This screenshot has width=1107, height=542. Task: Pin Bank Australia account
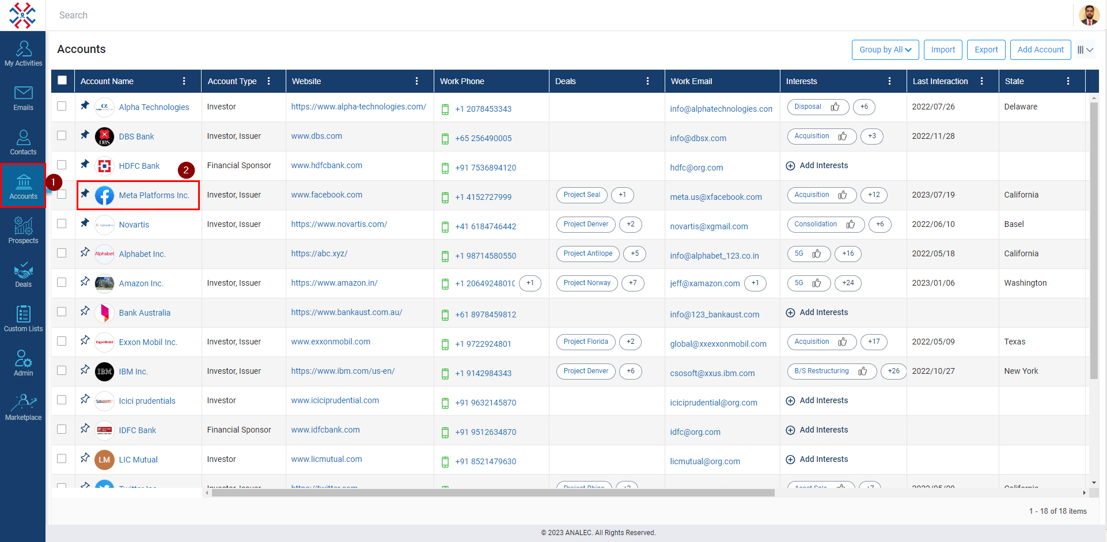point(85,311)
